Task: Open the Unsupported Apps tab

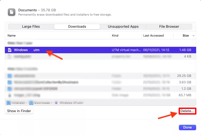Action: click(x=123, y=26)
